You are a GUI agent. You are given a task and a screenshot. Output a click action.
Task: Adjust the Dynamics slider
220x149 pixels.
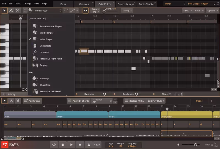105,94
